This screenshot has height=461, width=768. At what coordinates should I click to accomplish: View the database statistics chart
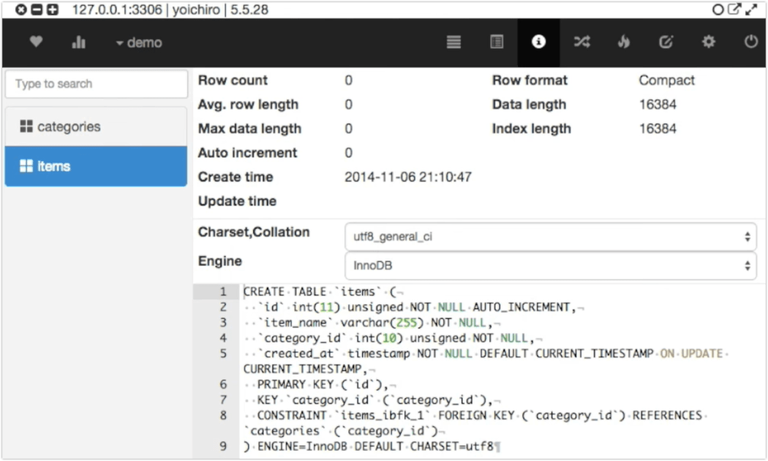(x=78, y=42)
